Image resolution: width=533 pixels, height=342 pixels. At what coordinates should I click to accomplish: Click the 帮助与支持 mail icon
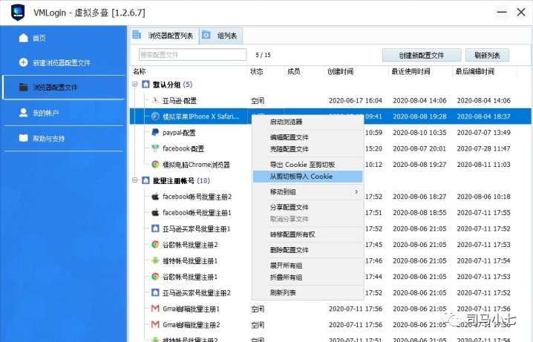click(24, 138)
